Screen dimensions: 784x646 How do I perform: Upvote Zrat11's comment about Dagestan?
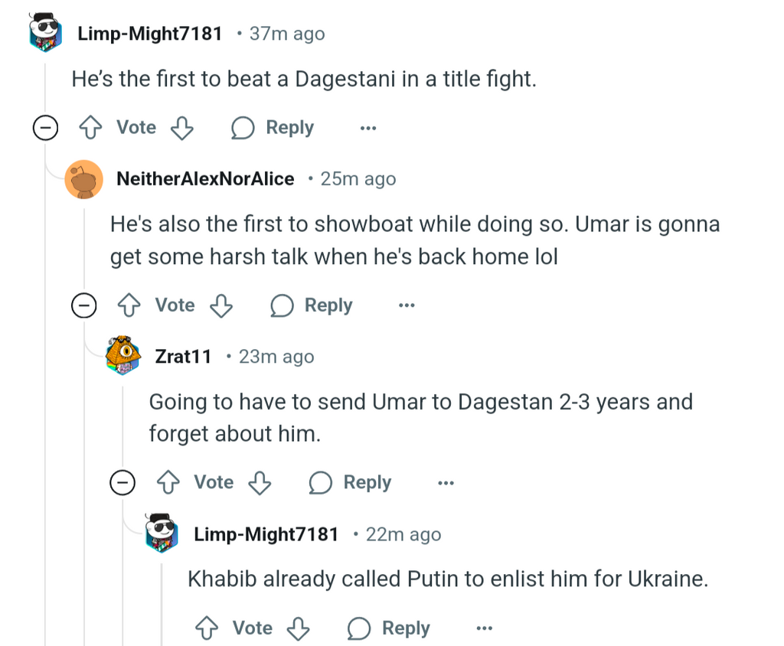click(x=168, y=482)
